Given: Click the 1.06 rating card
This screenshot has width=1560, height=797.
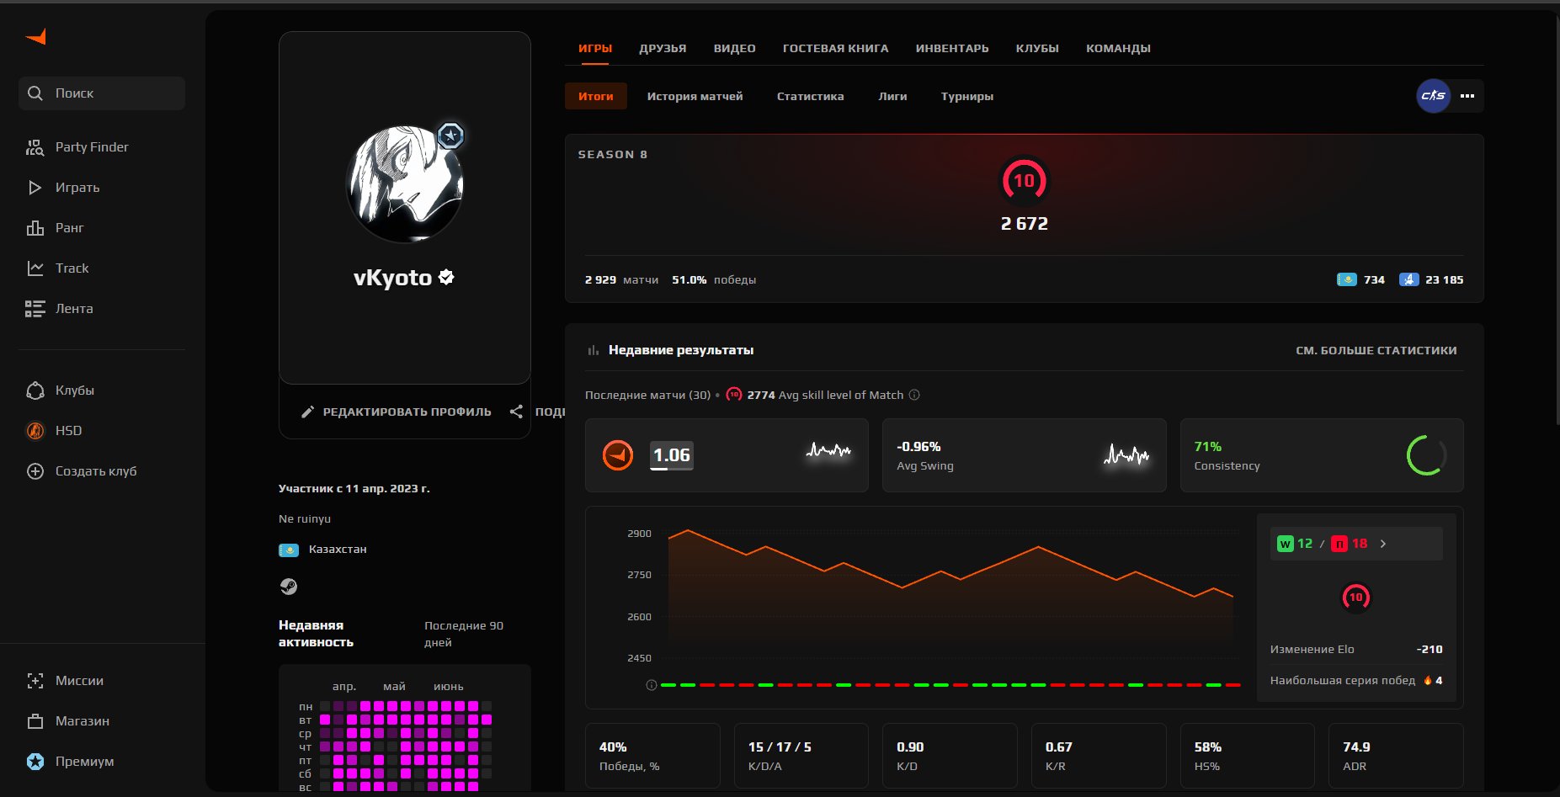Looking at the screenshot, I should point(727,455).
